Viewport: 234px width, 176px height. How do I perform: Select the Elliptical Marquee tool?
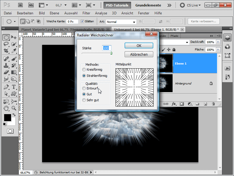pos(6,37)
